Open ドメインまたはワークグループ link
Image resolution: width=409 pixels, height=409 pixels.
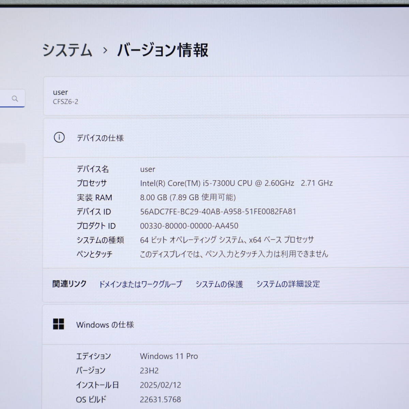(140, 284)
